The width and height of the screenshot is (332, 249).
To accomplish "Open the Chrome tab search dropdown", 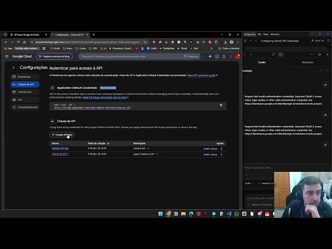I will (x=6, y=35).
